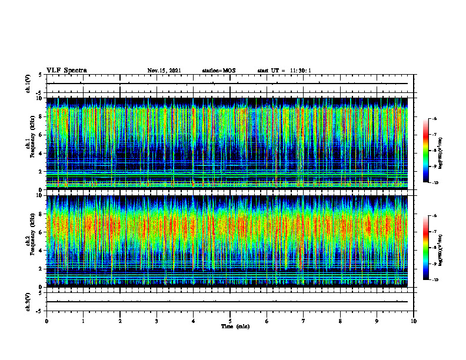Click time axis tick label "6"
The height and width of the screenshot is (360, 466).
(267, 321)
